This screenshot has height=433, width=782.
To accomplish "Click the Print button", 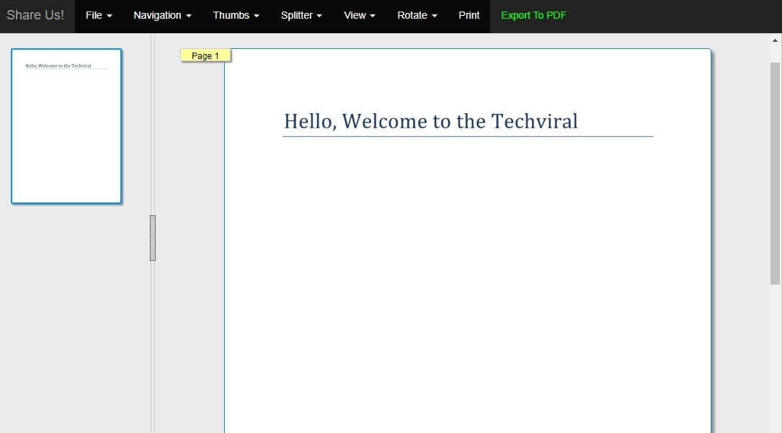I will click(468, 15).
